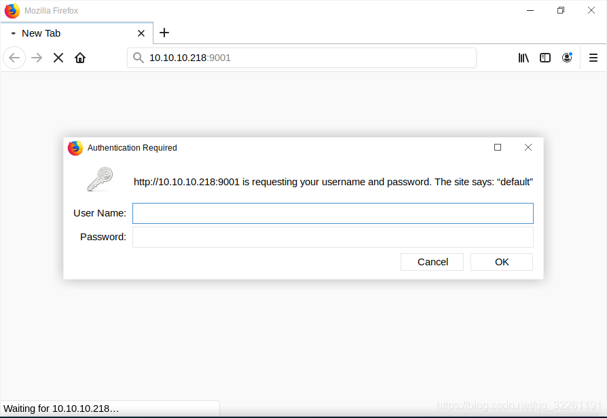This screenshot has height=418, width=607.
Task: Click the Firefox logo in main window title
Action: [12, 11]
